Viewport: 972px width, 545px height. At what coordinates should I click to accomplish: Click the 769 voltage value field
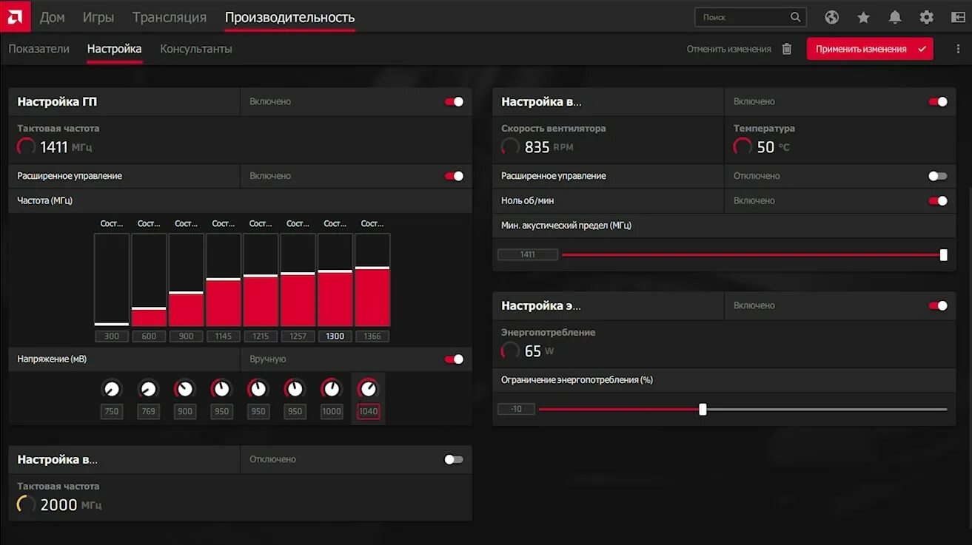[148, 411]
